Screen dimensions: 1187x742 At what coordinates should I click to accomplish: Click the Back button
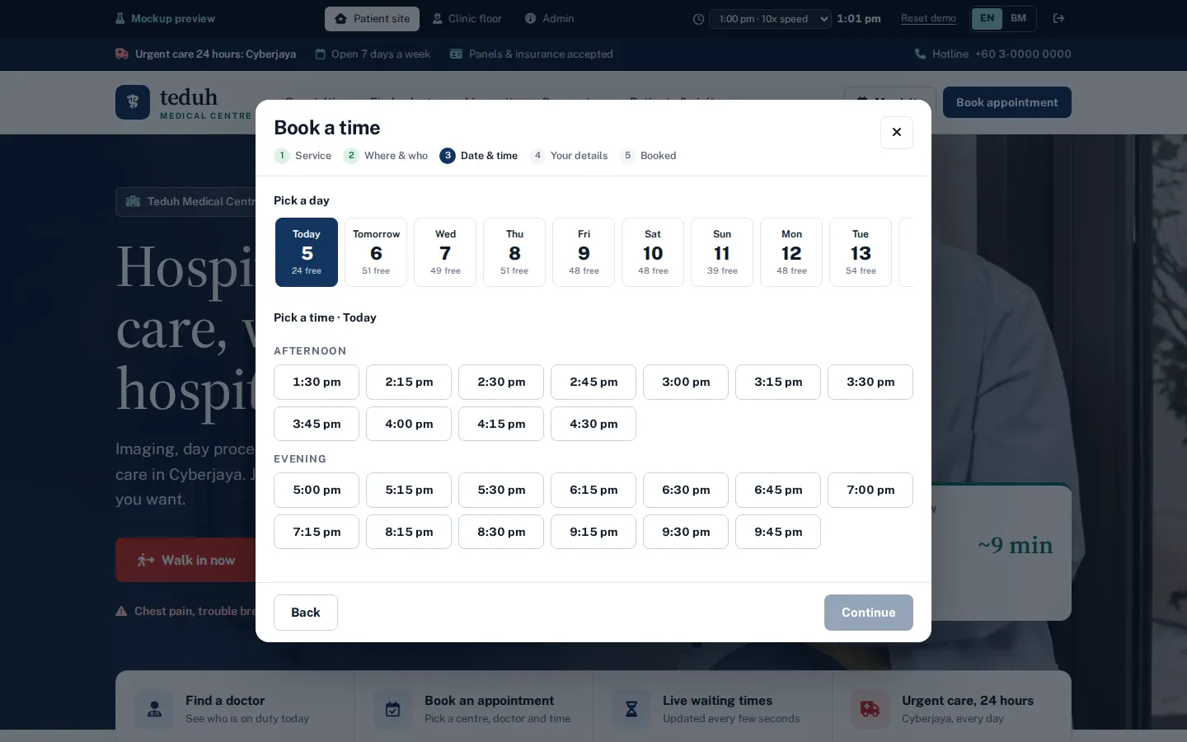click(306, 613)
